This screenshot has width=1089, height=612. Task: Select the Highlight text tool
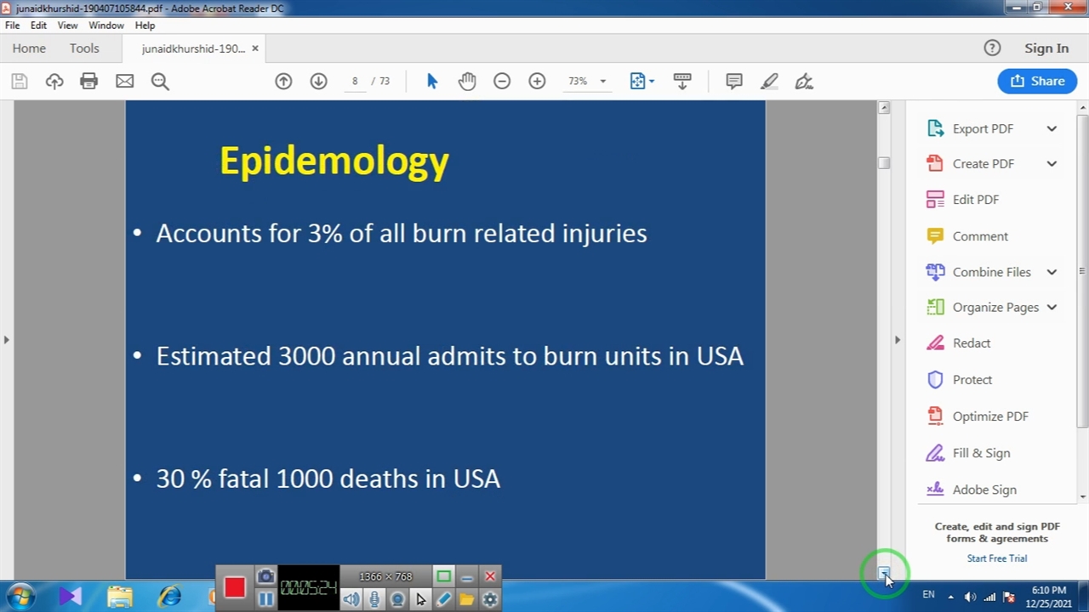pos(769,82)
